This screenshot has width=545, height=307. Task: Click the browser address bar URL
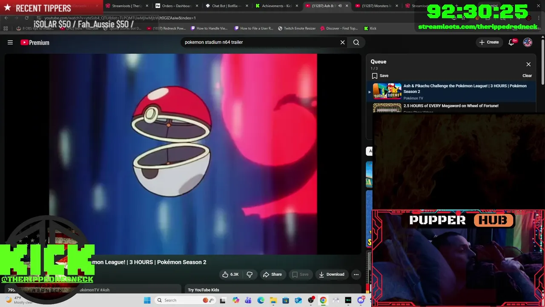click(x=120, y=18)
